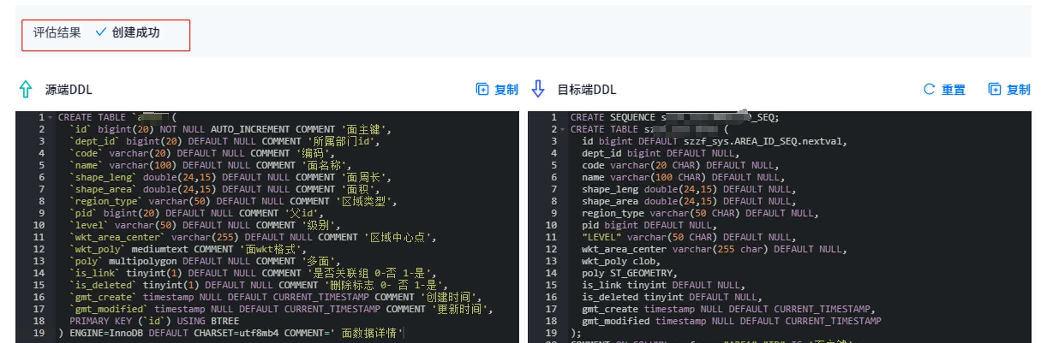Click target line gmt_create timestamp NULL DEFAULT
The height and width of the screenshot is (343, 1044).
pyautogui.click(x=728, y=309)
